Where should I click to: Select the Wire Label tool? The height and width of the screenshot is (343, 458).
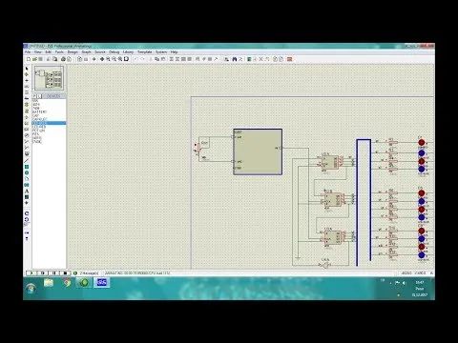(27, 87)
